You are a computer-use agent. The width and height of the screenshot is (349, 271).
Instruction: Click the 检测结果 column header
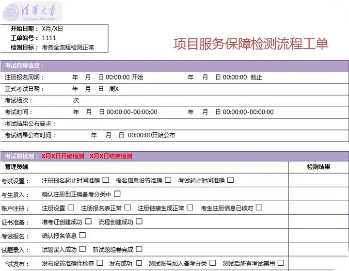coord(318,167)
